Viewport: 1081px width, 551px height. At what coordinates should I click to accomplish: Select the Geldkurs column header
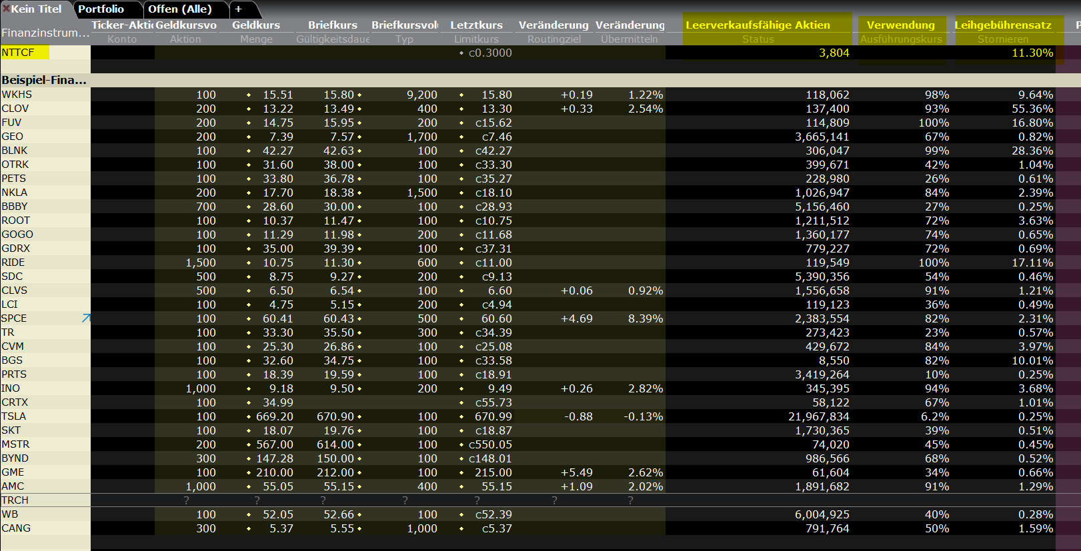pyautogui.click(x=256, y=25)
